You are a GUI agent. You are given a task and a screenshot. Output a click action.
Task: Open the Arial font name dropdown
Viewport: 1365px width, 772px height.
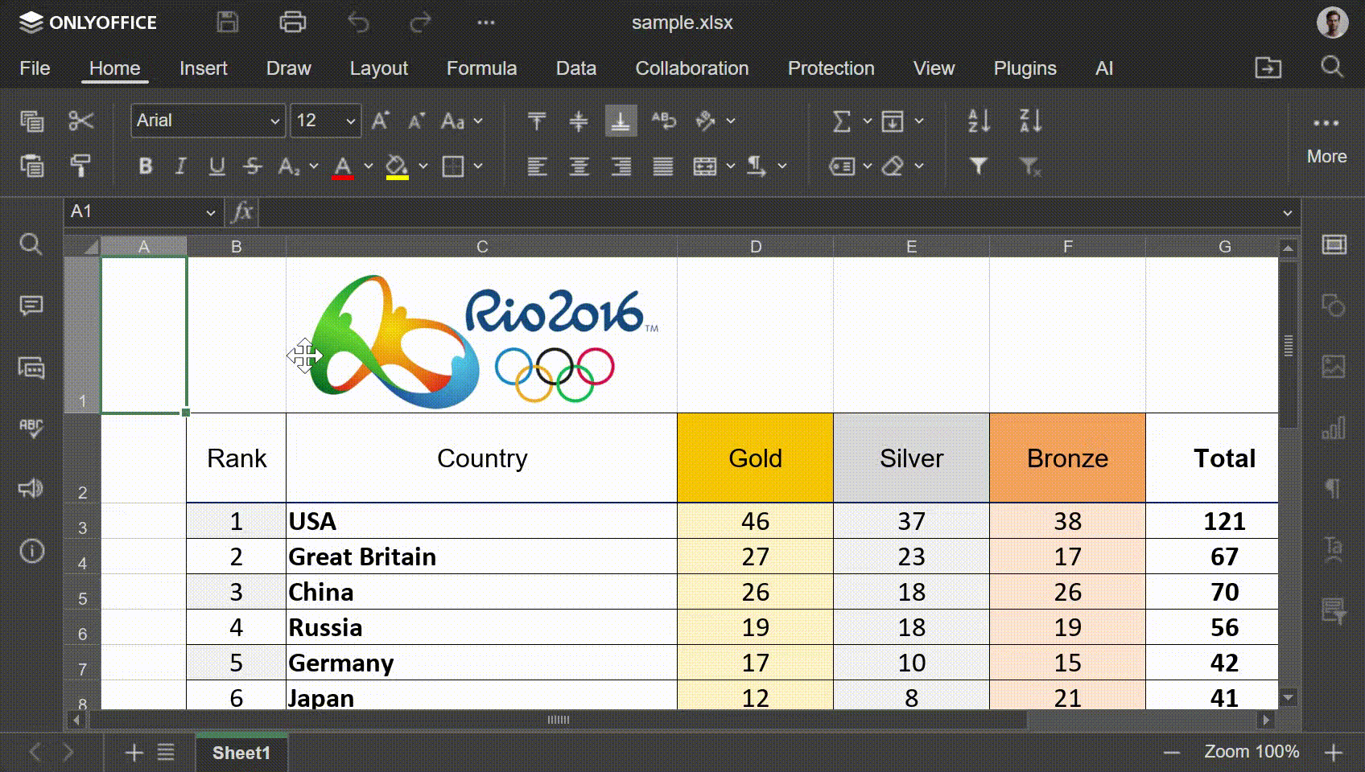point(274,121)
